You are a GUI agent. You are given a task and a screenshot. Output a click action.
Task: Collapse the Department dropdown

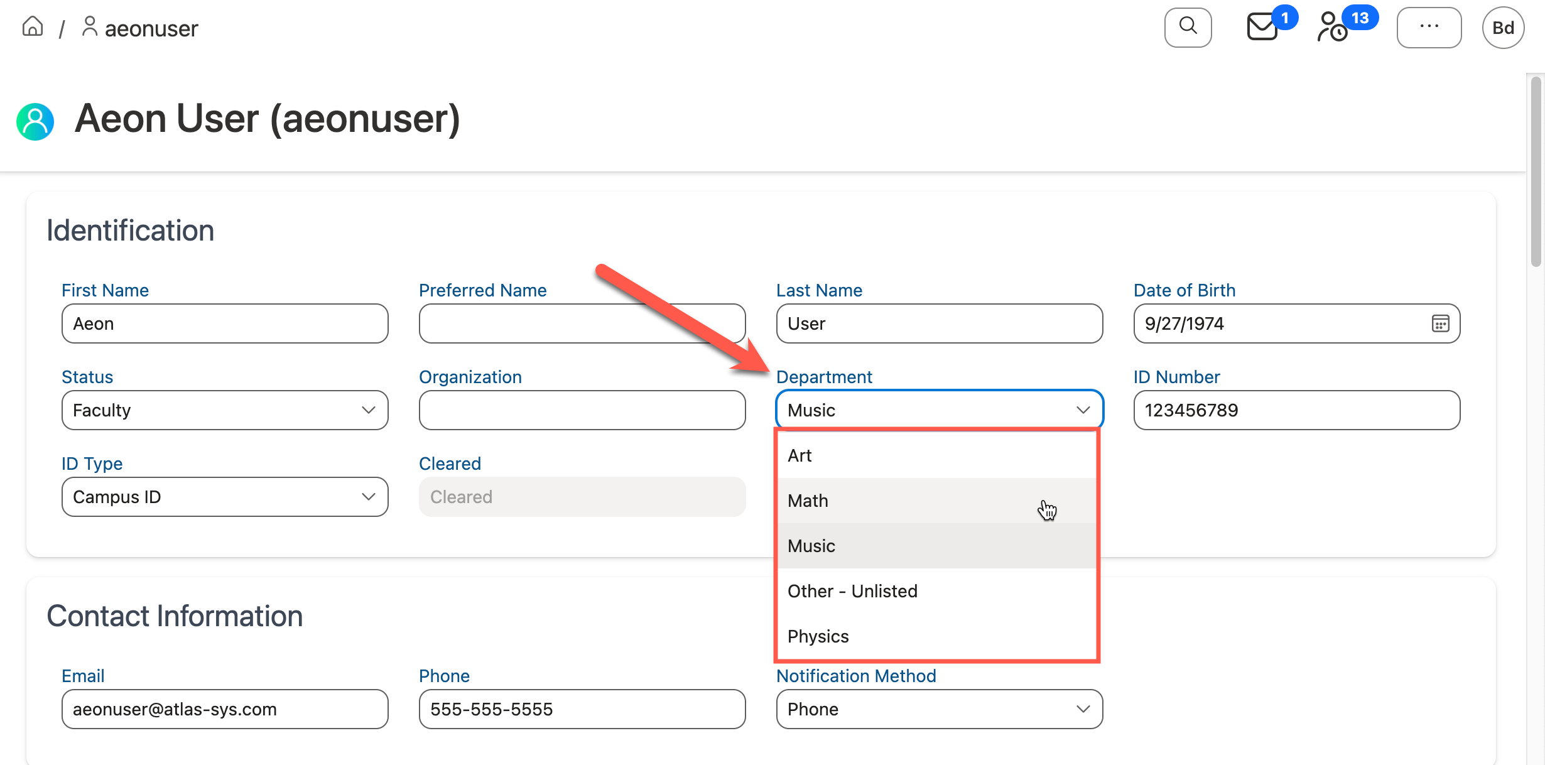coord(1082,410)
